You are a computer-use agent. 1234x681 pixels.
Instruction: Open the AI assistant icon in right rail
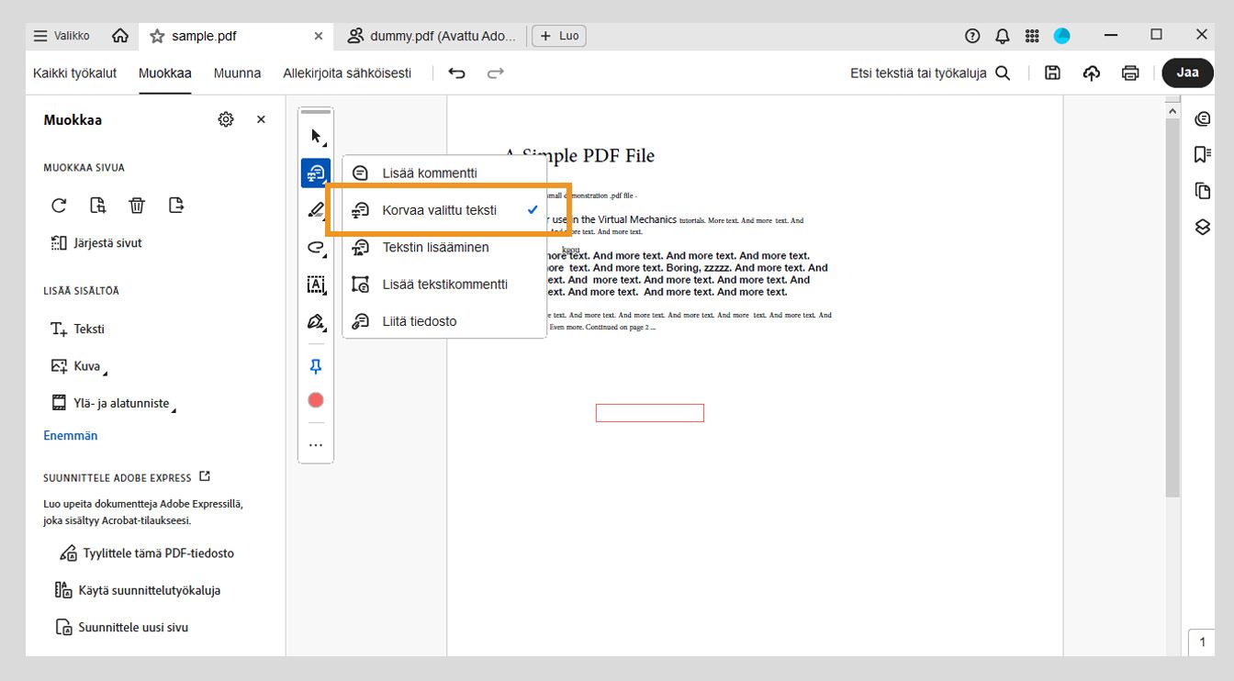(1203, 118)
